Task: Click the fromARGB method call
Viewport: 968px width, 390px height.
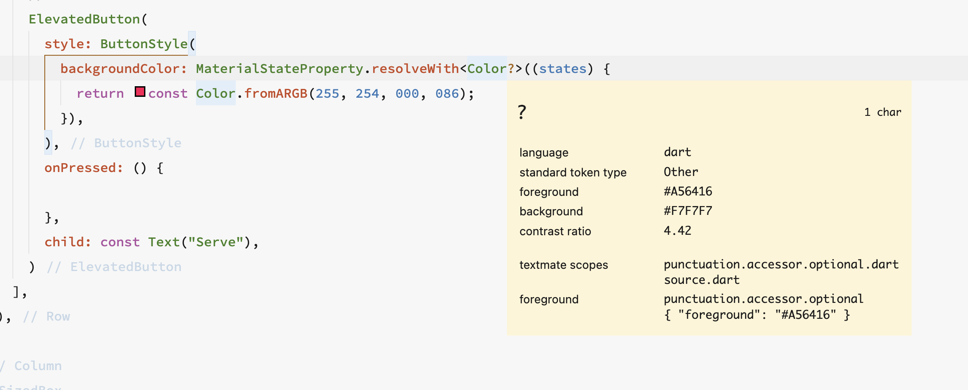Action: [276, 93]
